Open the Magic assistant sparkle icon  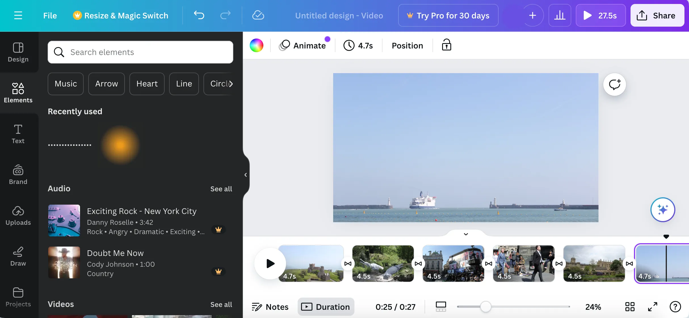(x=662, y=210)
